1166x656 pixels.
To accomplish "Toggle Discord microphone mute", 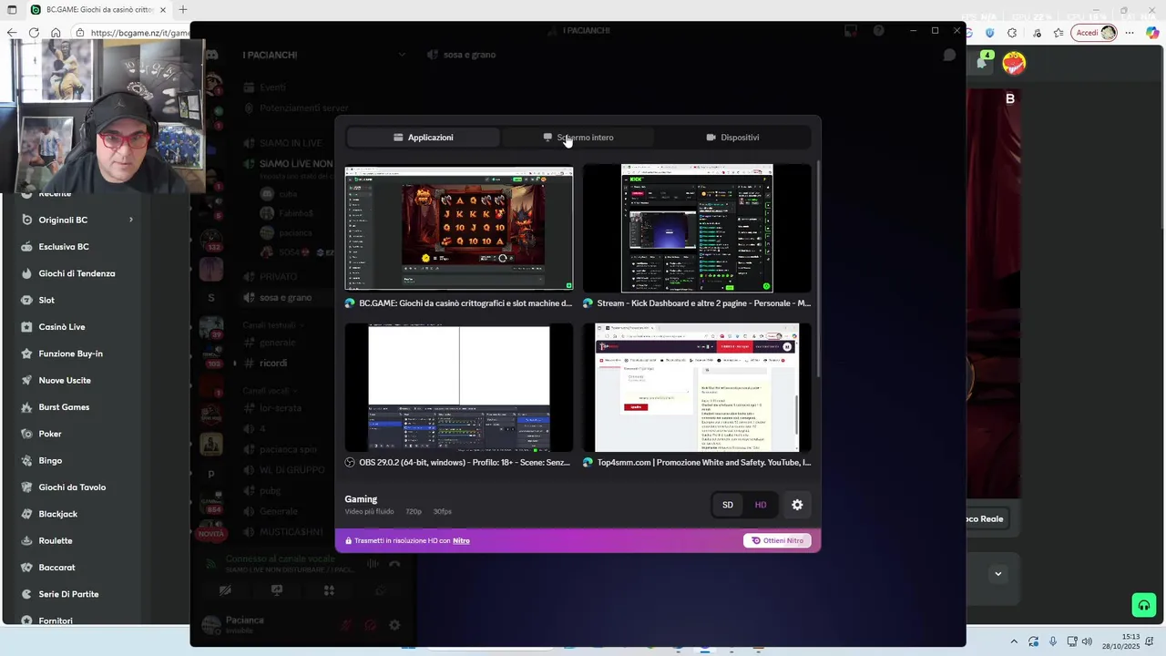I will (346, 625).
